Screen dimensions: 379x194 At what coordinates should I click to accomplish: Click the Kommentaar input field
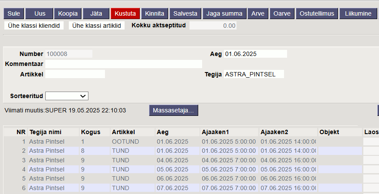[x=124, y=64]
